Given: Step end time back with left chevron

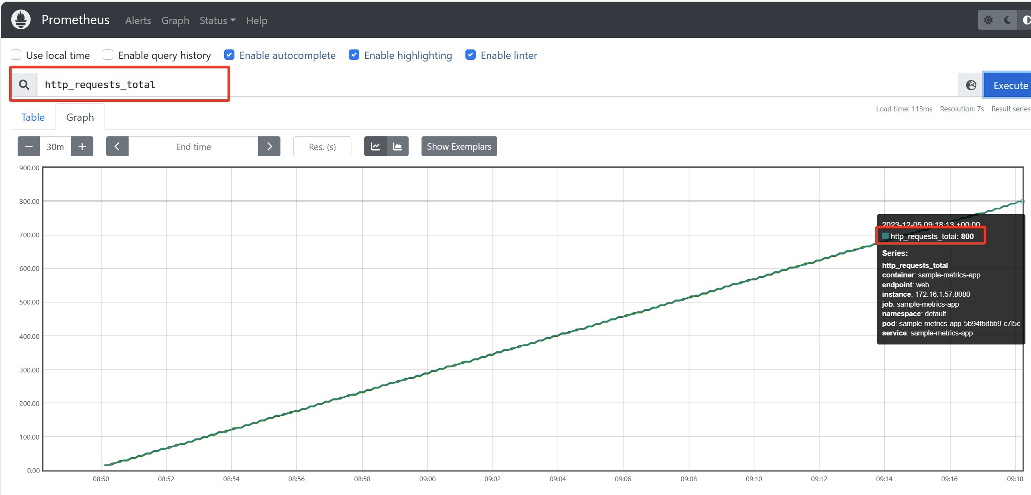Looking at the screenshot, I should click(117, 147).
